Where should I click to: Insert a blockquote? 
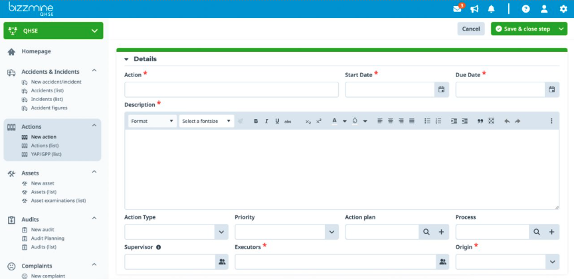pyautogui.click(x=480, y=121)
